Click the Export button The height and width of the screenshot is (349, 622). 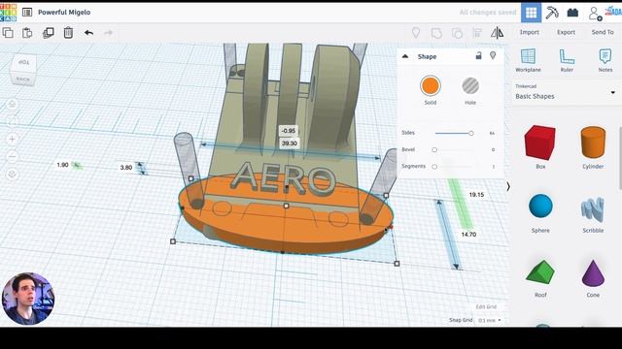point(566,32)
